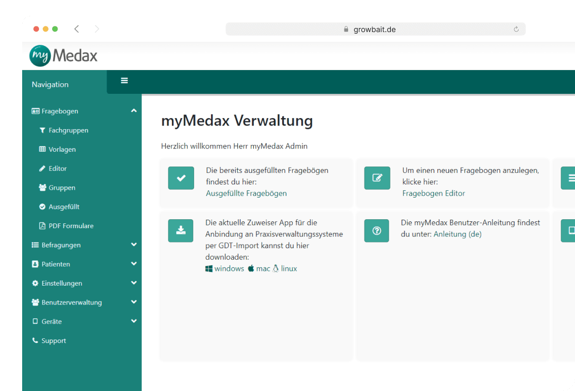The width and height of the screenshot is (575, 391).
Task: Expand the Geräte chevron
Action: pos(134,320)
